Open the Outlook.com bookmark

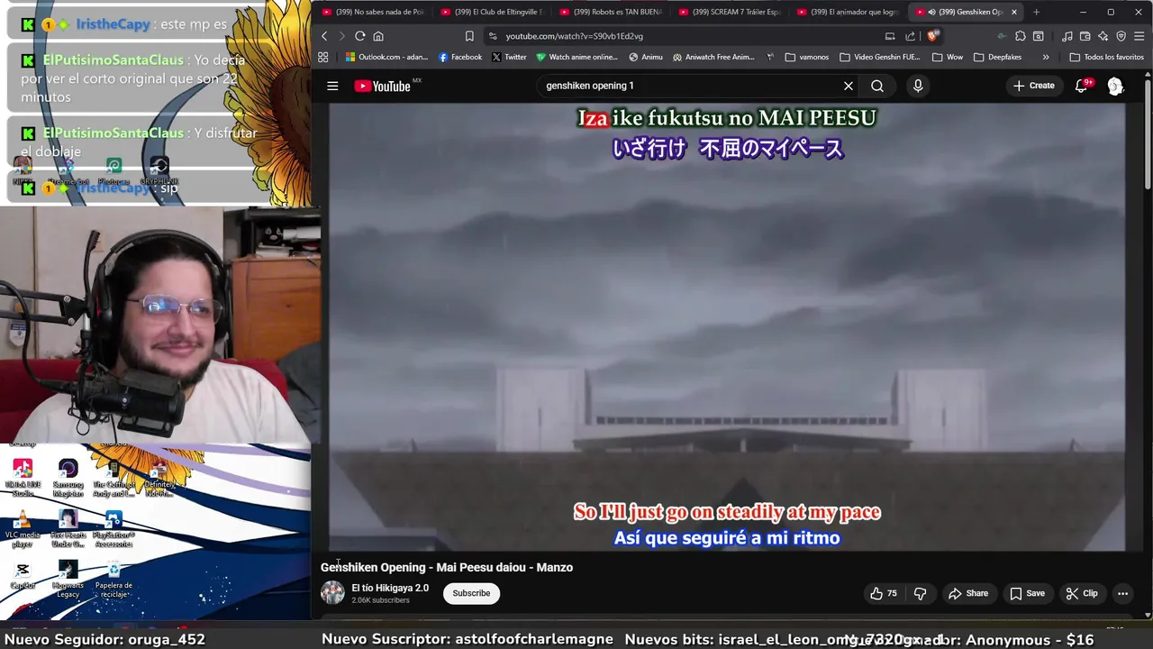coord(386,57)
